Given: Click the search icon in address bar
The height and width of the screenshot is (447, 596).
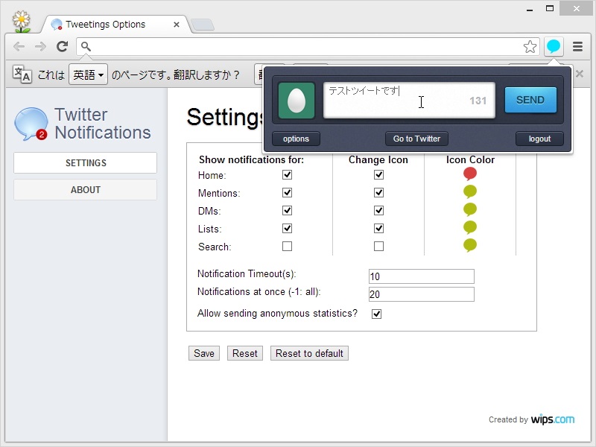Looking at the screenshot, I should point(86,46).
